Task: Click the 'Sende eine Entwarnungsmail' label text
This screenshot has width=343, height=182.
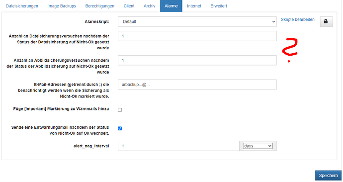Action: point(60,130)
